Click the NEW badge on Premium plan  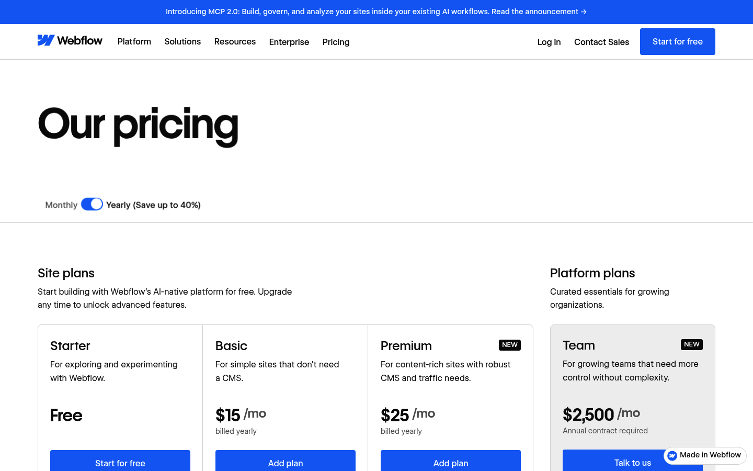tap(510, 345)
